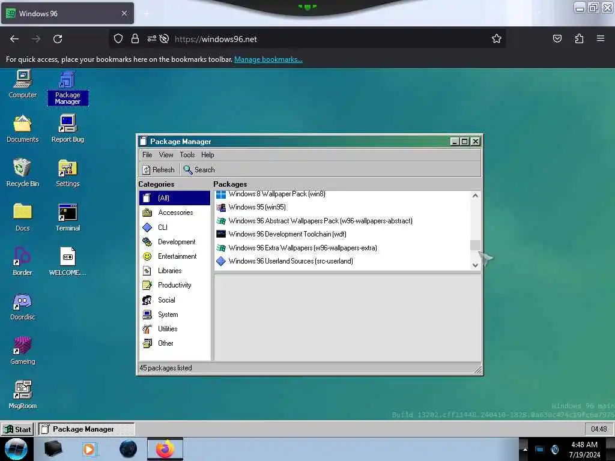Reload the windows96.net page
Image resolution: width=615 pixels, height=461 pixels.
(x=58, y=39)
